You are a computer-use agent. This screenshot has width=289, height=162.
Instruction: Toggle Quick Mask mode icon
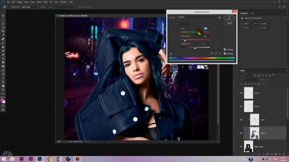pos(3,106)
